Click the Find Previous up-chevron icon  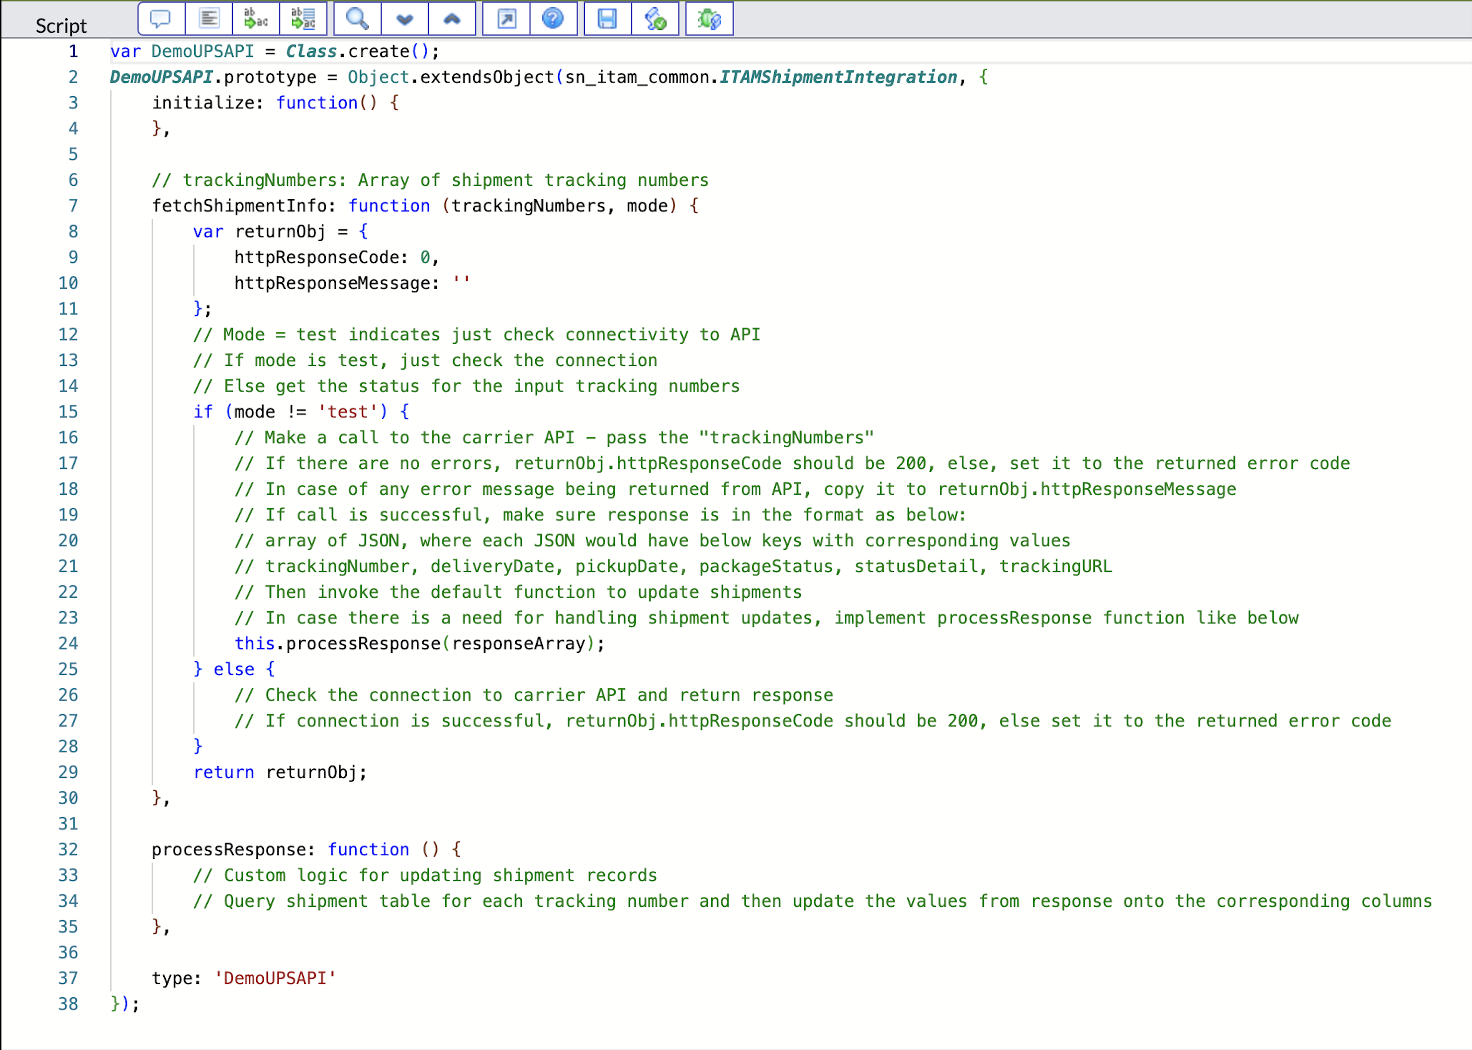point(452,19)
